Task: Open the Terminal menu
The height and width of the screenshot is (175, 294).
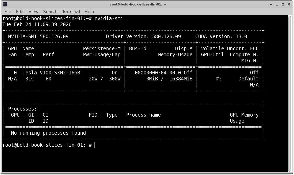Action: pyautogui.click(x=71, y=12)
